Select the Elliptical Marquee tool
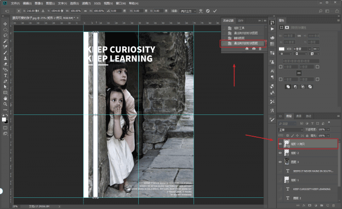 [x=5, y=30]
